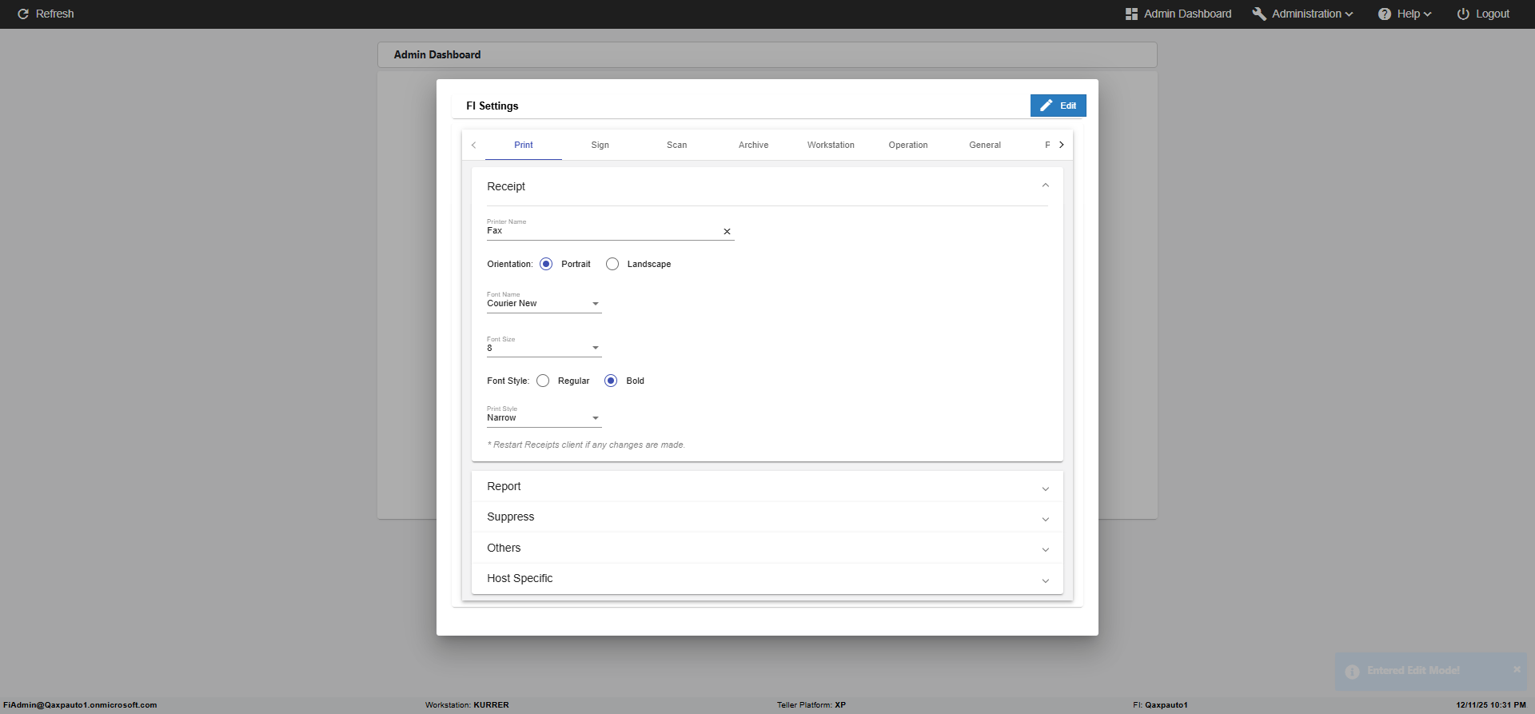Choose Bold font style
Viewport: 1535px width, 714px height.
(x=611, y=381)
